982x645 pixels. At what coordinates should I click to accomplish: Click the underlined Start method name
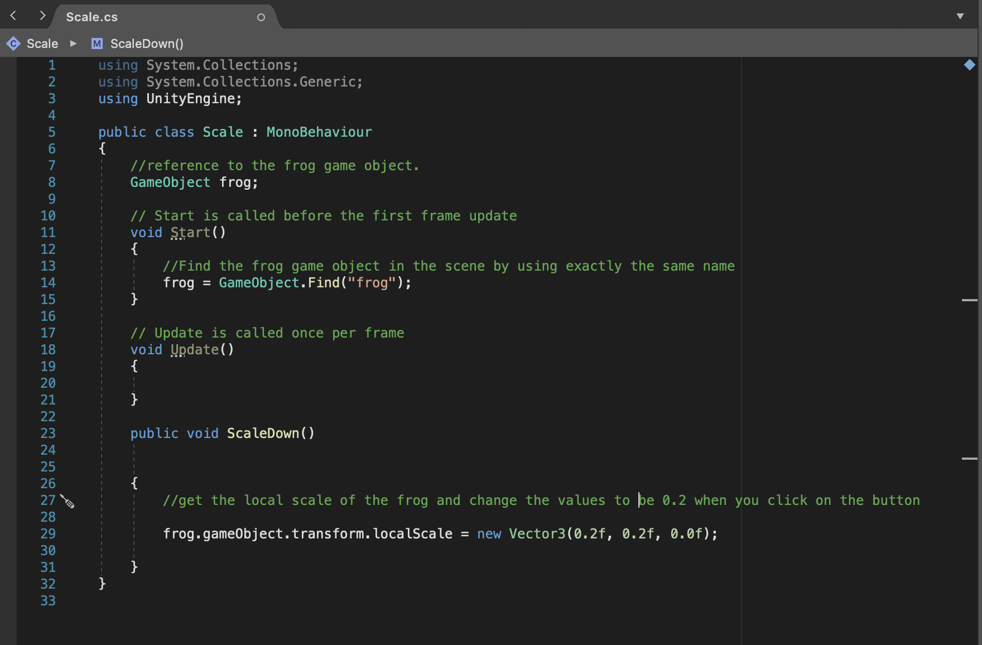coord(190,233)
